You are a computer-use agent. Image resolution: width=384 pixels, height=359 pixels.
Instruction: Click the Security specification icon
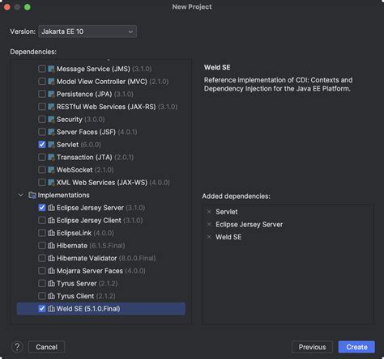pos(51,120)
